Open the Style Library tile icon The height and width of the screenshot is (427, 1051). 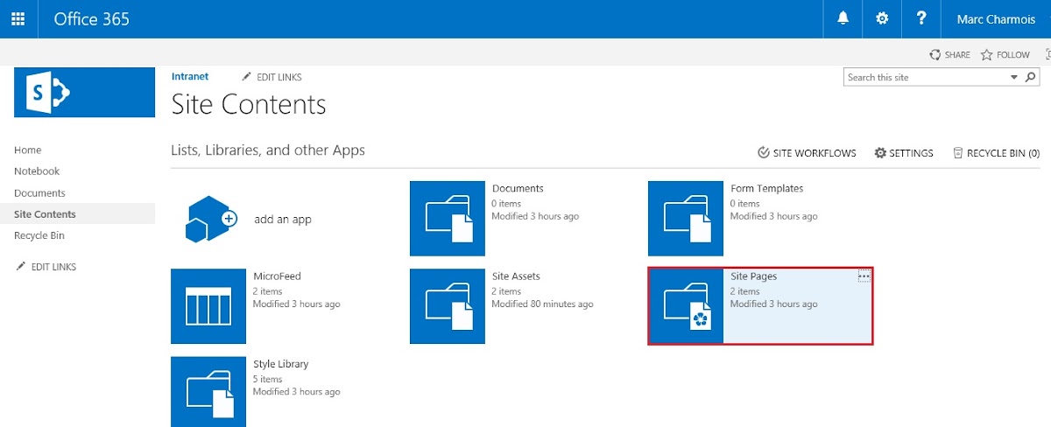(208, 391)
